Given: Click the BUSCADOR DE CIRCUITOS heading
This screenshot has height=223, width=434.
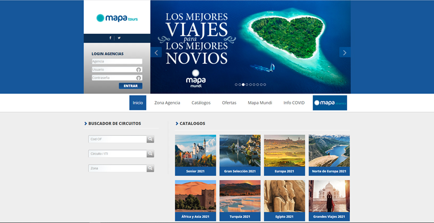Looking at the screenshot, I should pyautogui.click(x=115, y=123).
